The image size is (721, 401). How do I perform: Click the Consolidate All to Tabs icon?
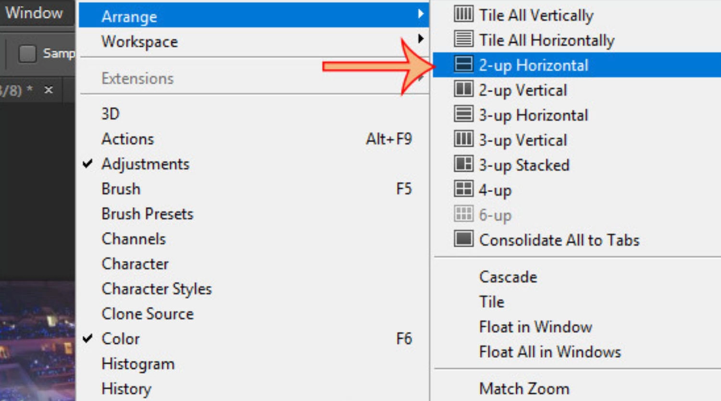463,239
